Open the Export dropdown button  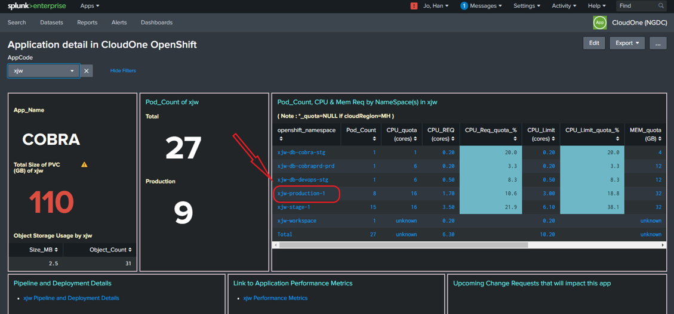(627, 43)
